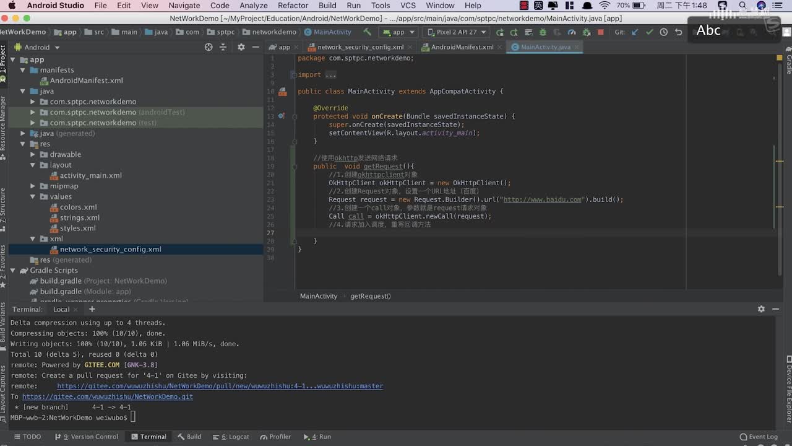
Task: Click the Collapse All icon in Project panel
Action: coord(225,47)
